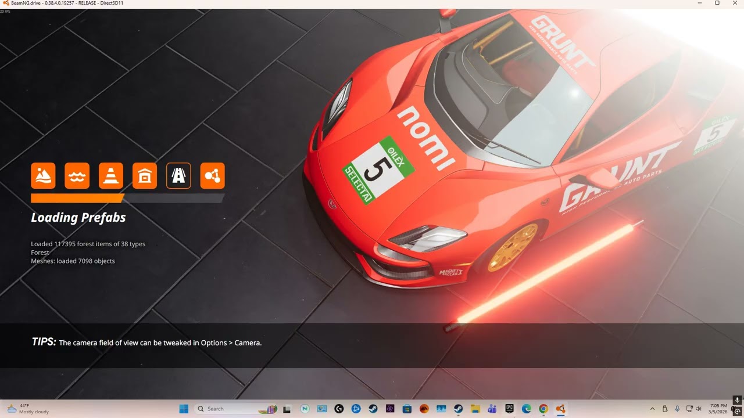744x418 pixels.
Task: Click "Meshes: loaded 7098 objects" line
Action: pyautogui.click(x=73, y=261)
